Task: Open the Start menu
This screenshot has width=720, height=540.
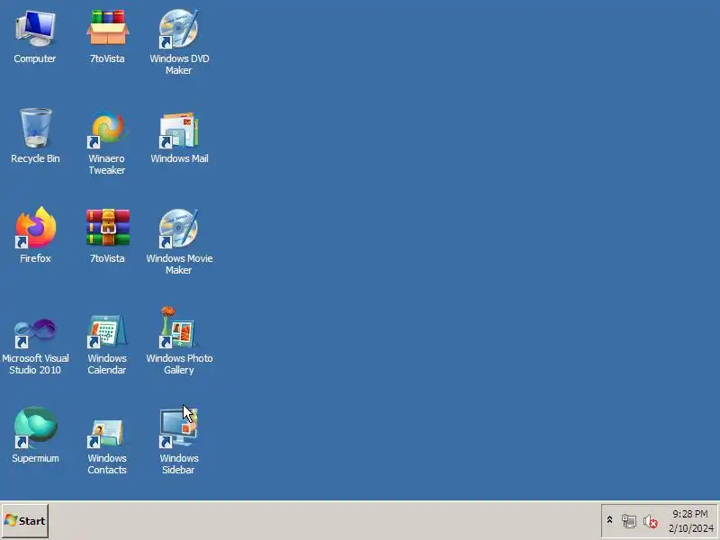Action: tap(25, 521)
